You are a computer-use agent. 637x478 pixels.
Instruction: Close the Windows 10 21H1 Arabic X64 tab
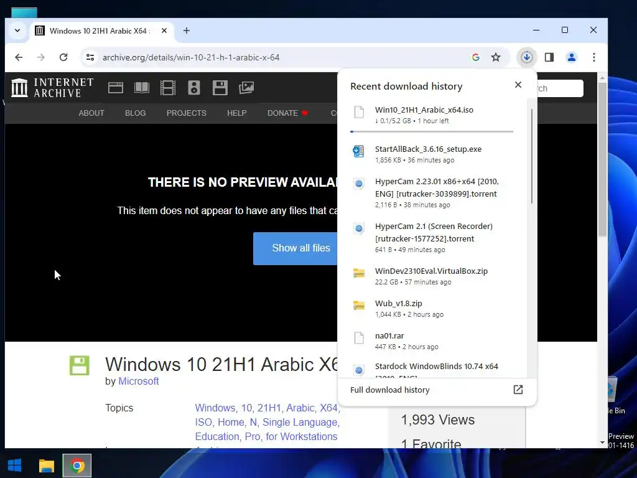164,30
